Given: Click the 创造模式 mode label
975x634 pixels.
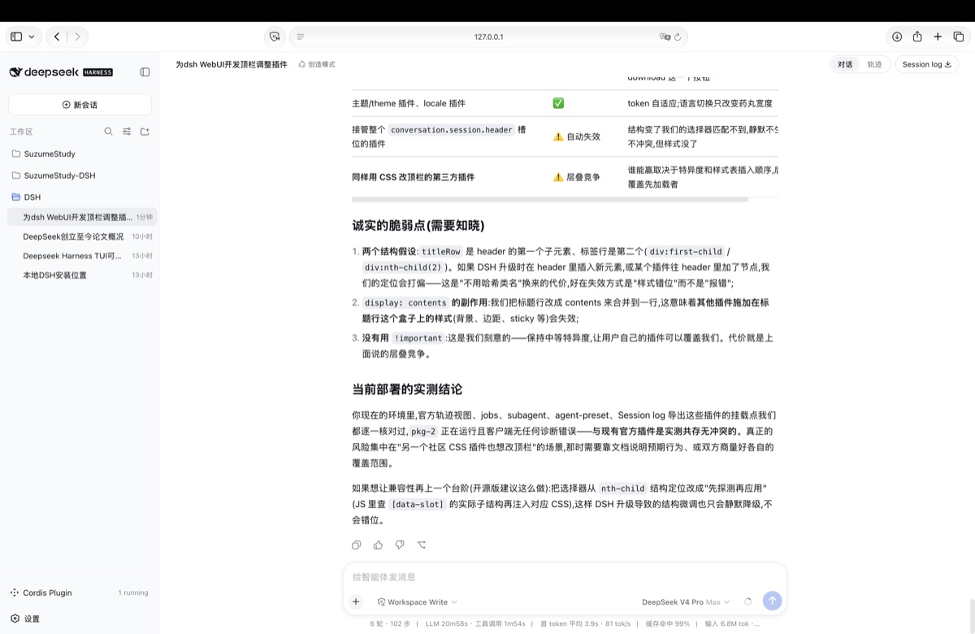Looking at the screenshot, I should (317, 64).
